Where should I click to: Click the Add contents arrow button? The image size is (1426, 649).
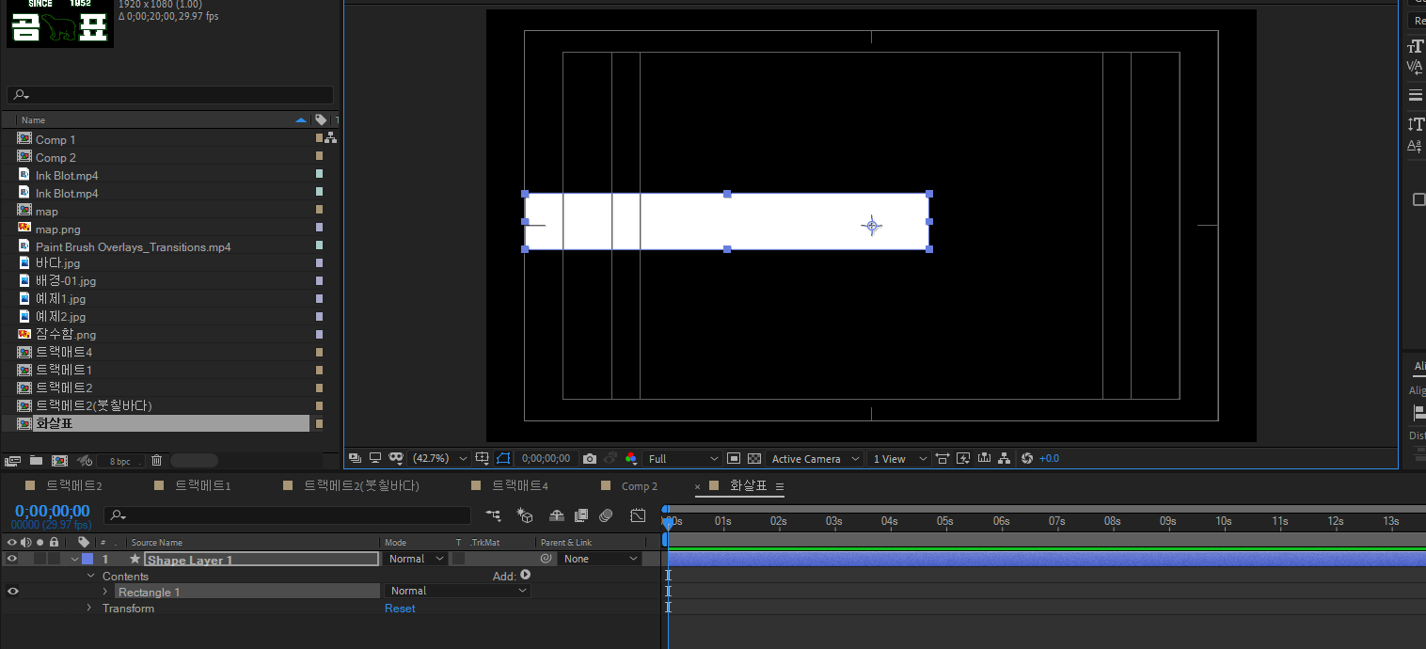tap(525, 575)
